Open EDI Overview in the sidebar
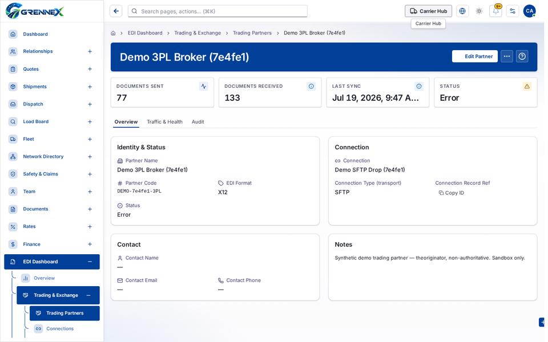Viewport: 548px width, 342px height. click(44, 278)
